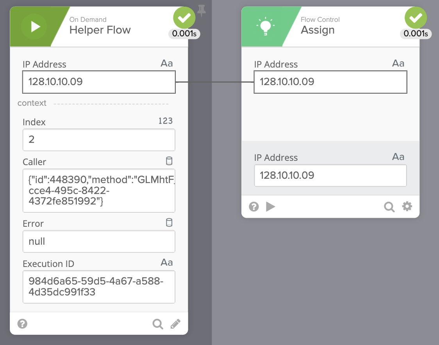The image size is (439, 345).
Task: Click the magnifier icon on Helper Flow card
Action: (158, 324)
